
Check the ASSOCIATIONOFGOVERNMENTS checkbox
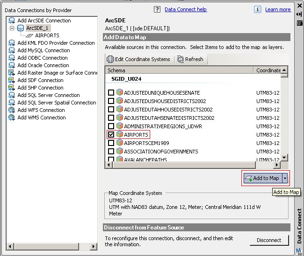pos(111,151)
